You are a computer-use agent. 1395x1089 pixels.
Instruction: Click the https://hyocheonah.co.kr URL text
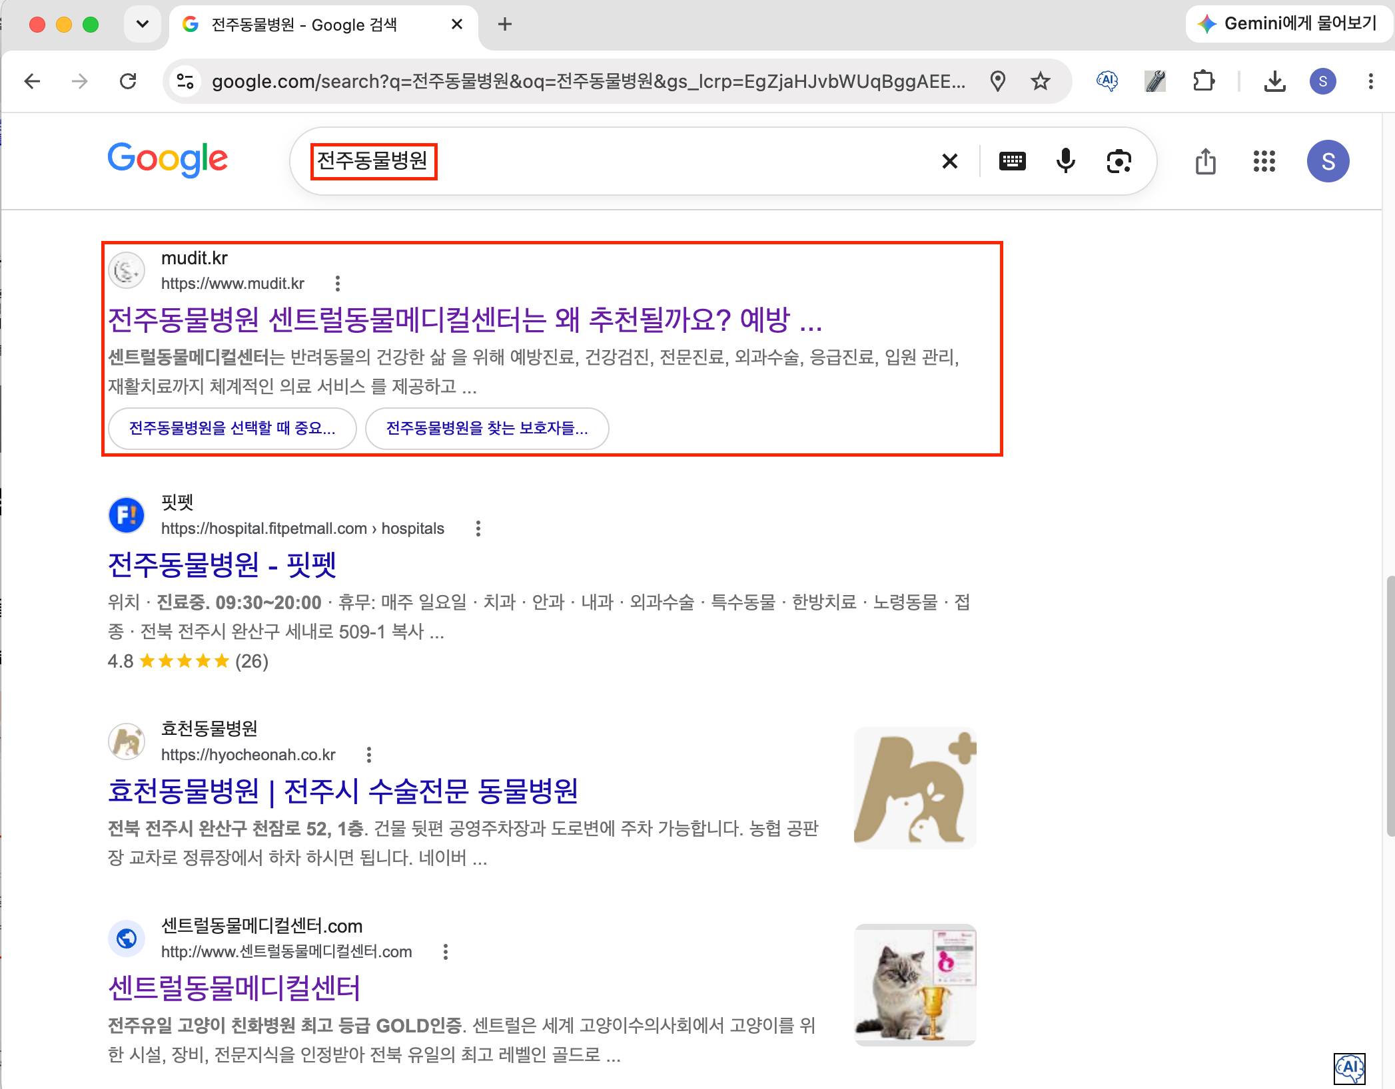pyautogui.click(x=248, y=754)
